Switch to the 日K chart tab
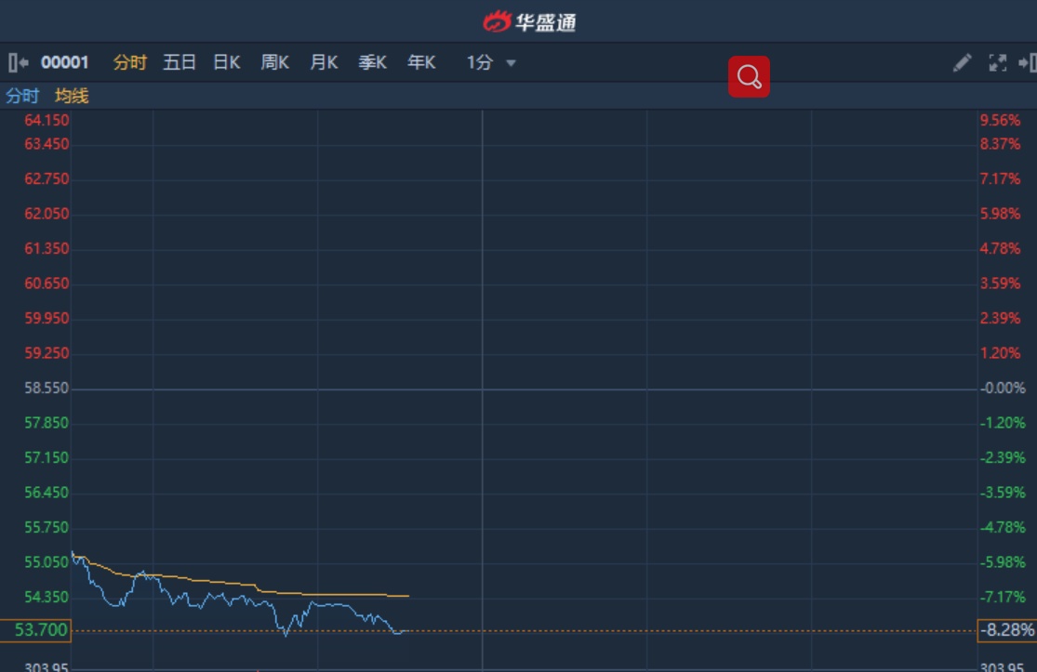The image size is (1037, 672). pos(227,63)
